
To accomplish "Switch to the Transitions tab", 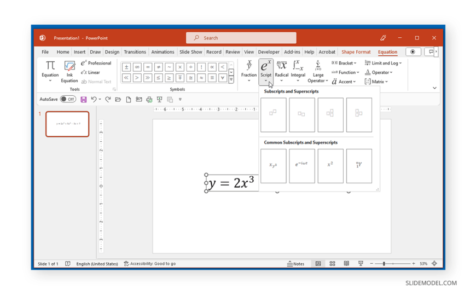I will point(135,52).
